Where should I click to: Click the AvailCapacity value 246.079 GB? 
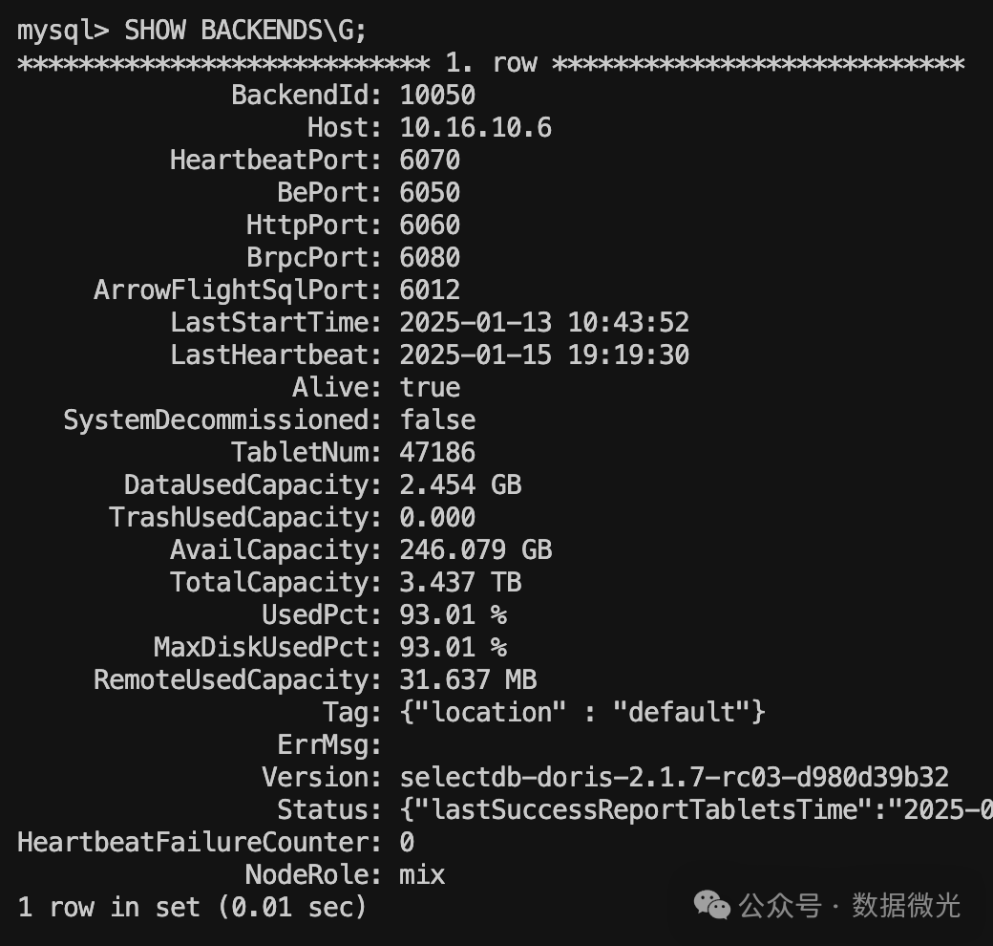click(475, 549)
